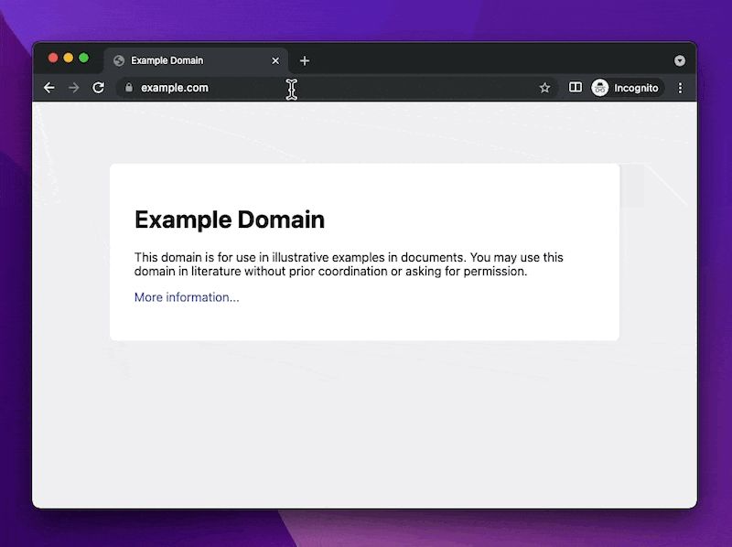
Task: Click the globe favicon on the tab
Action: (x=119, y=60)
